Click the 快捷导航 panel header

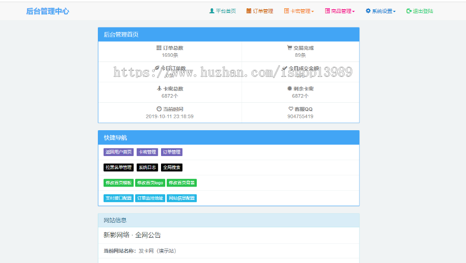pos(228,137)
